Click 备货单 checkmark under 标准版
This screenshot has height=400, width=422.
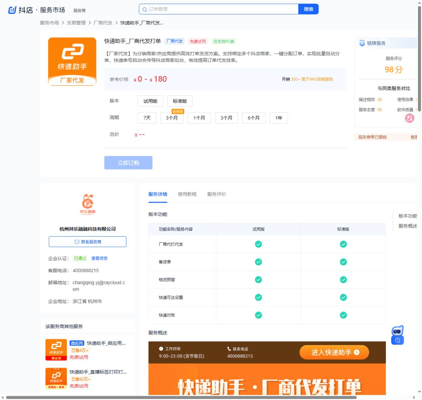(x=343, y=262)
